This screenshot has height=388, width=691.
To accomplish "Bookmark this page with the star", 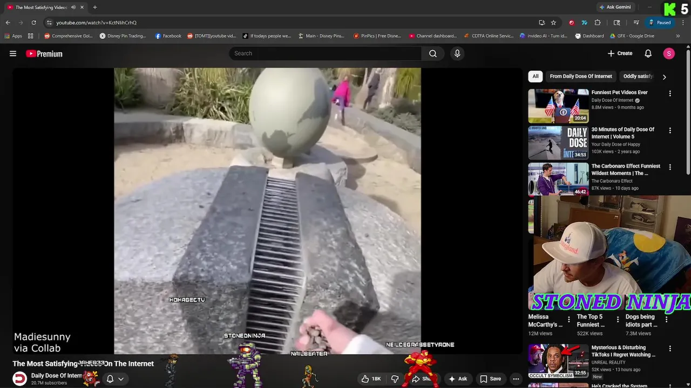I will pyautogui.click(x=553, y=23).
